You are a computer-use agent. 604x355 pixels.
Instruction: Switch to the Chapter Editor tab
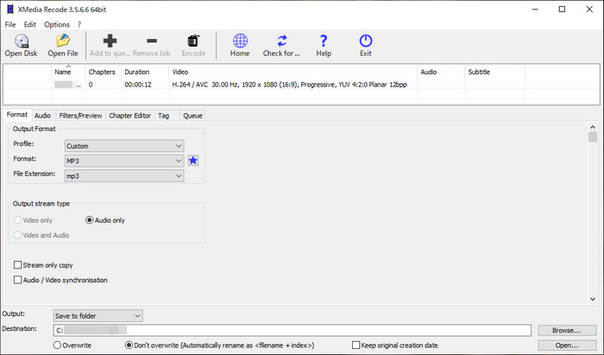[129, 116]
